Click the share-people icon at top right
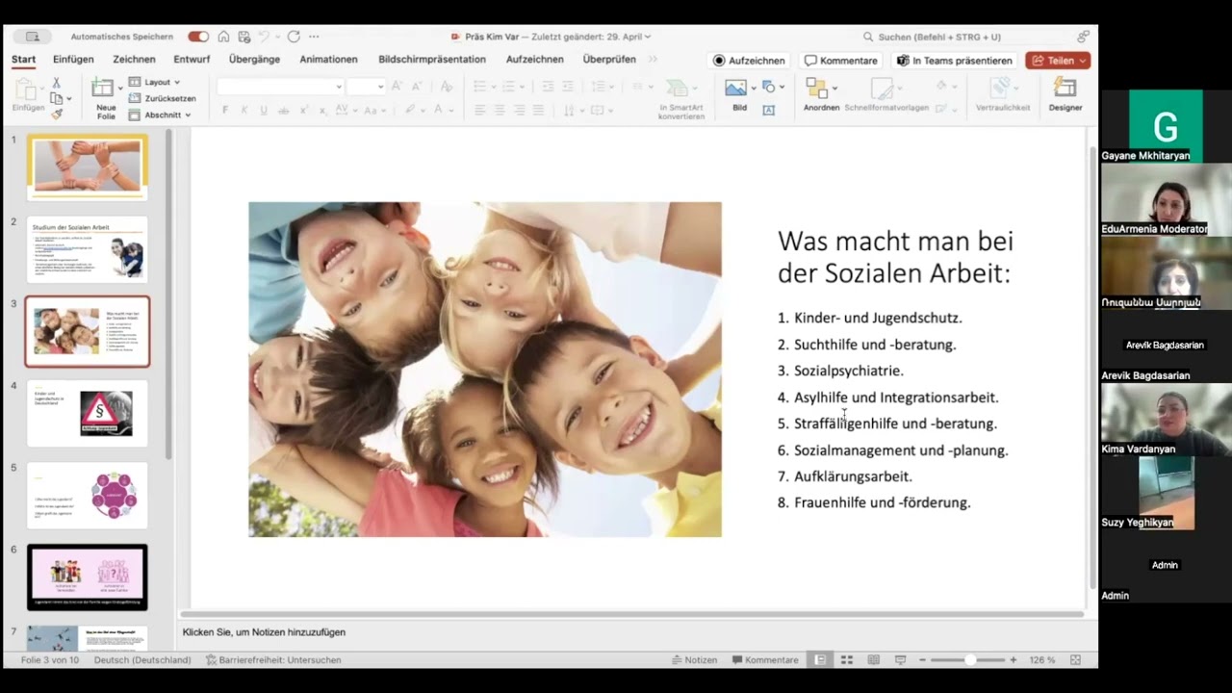Image resolution: width=1232 pixels, height=693 pixels. 1083,37
